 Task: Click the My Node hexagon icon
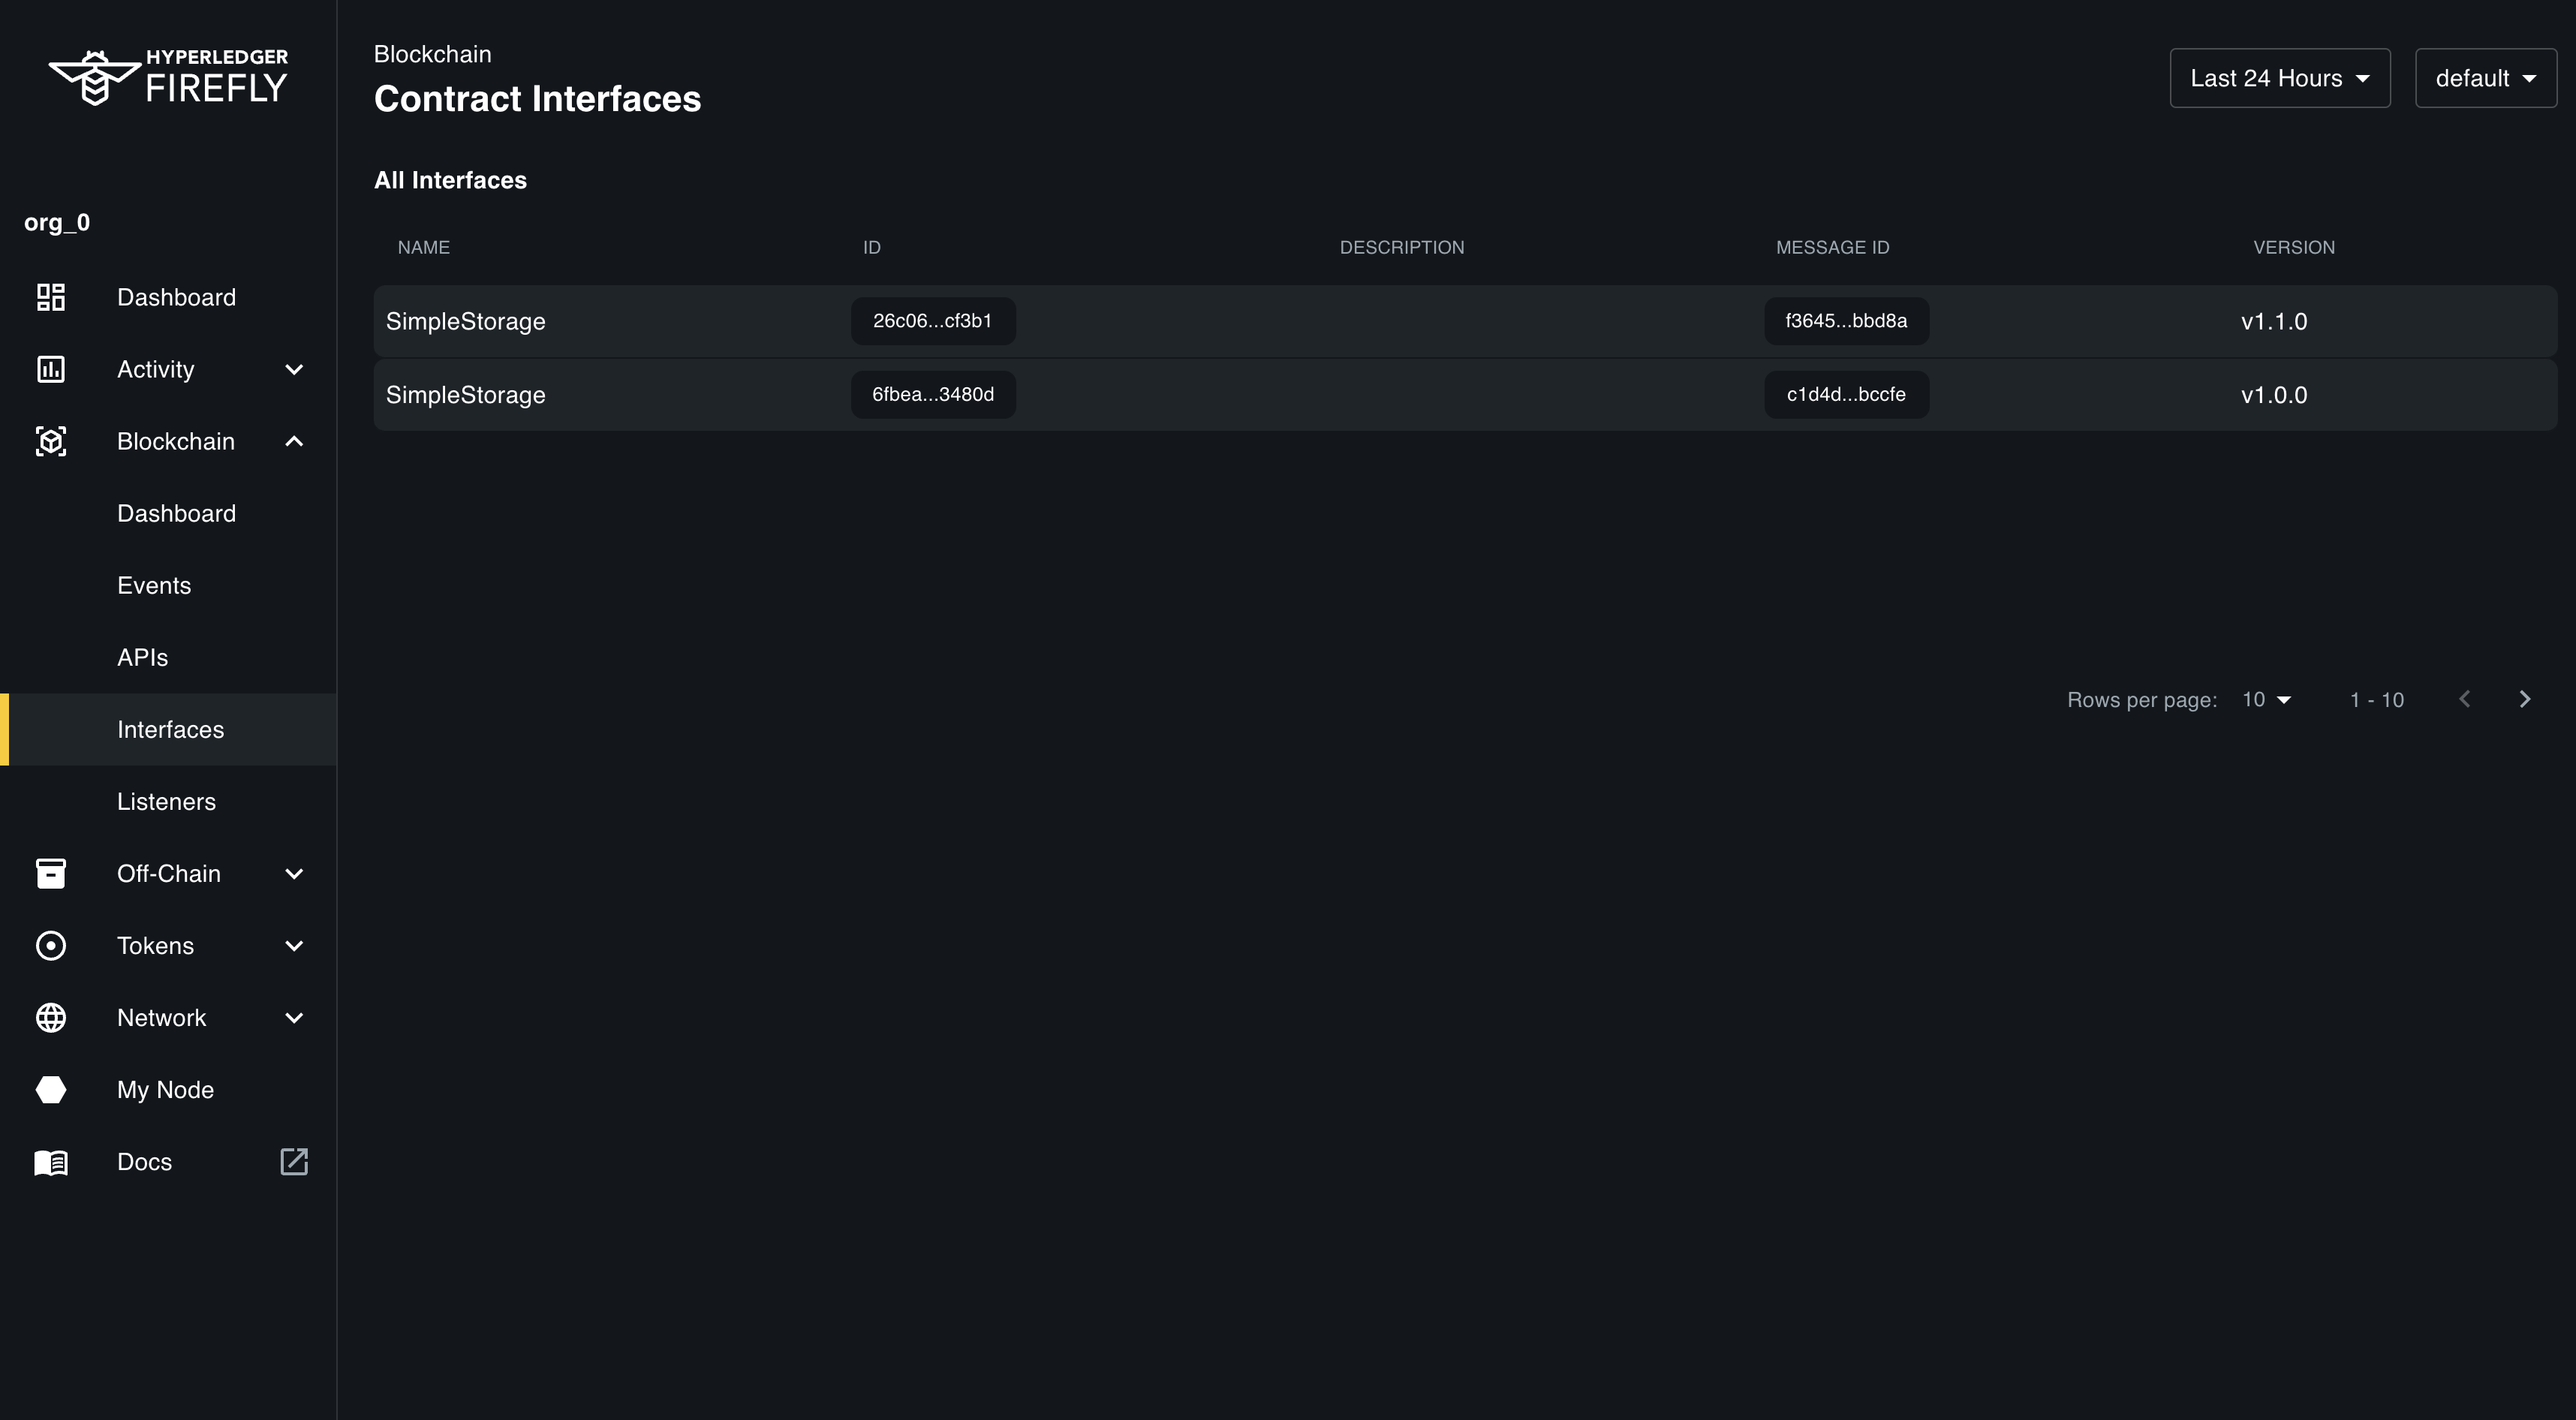[51, 1089]
